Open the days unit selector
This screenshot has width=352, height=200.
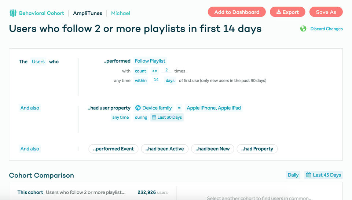pyautogui.click(x=170, y=81)
